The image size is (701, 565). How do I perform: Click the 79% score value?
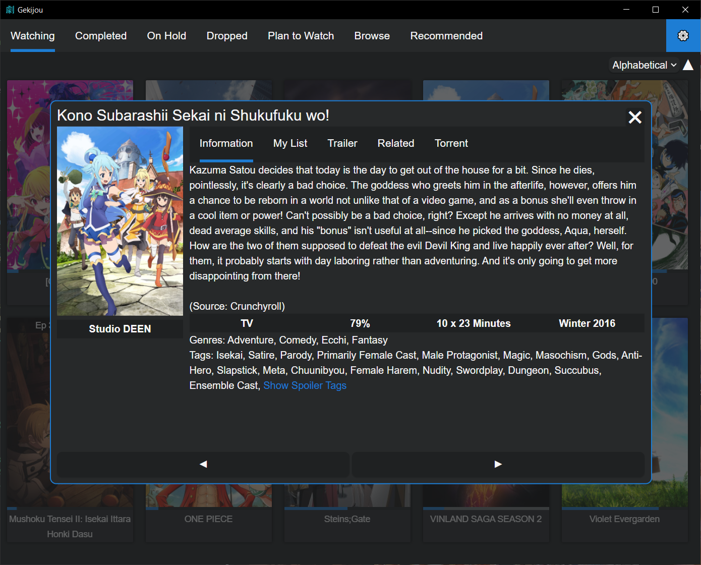[x=360, y=323]
